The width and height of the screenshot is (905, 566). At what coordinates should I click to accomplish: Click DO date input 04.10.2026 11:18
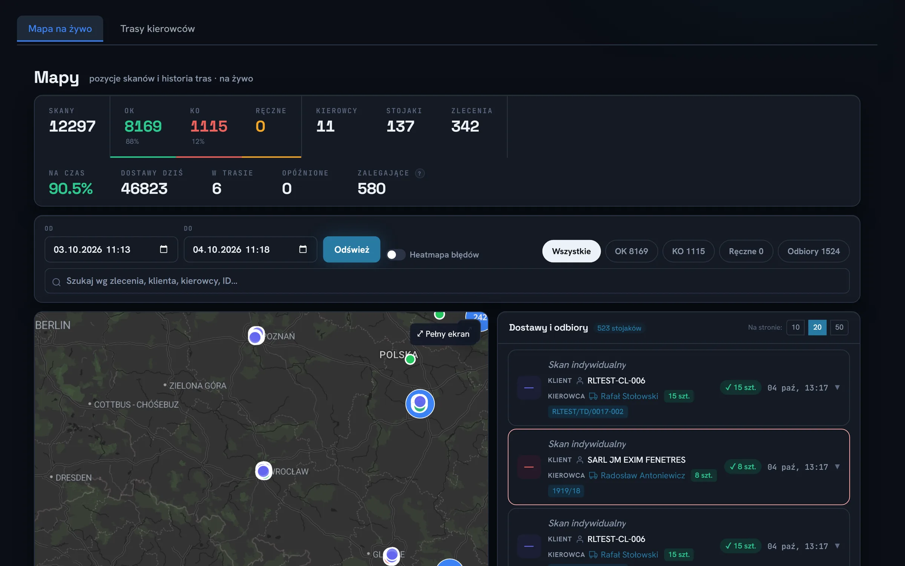(x=250, y=249)
